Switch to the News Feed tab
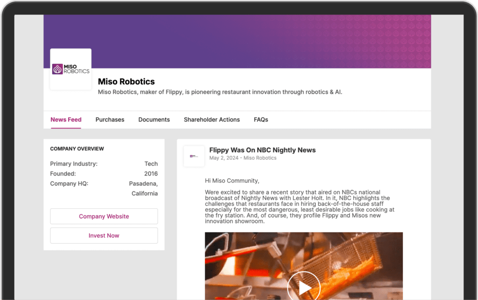This screenshot has height=300, width=478. click(66, 120)
